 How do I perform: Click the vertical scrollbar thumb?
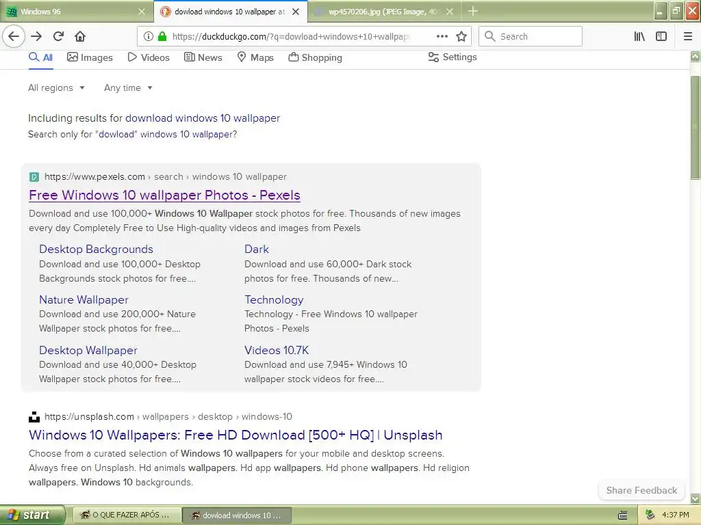[696, 128]
